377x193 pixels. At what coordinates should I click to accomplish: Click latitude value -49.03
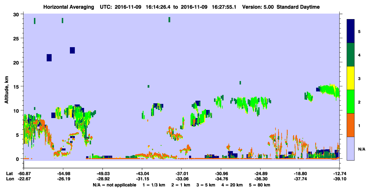pyautogui.click(x=102, y=173)
